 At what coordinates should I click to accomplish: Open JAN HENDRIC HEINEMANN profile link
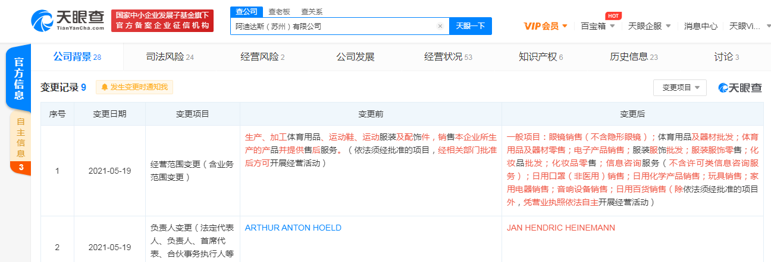(x=561, y=228)
